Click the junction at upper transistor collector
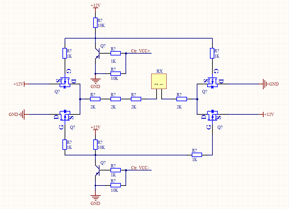The height and width of the screenshot is (209, 289). point(95,38)
